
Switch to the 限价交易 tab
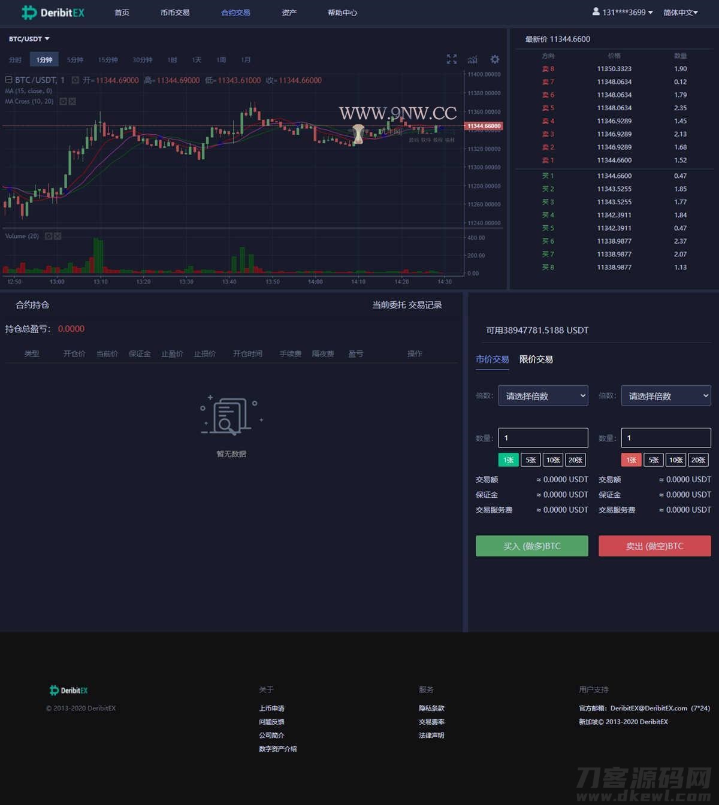click(536, 359)
